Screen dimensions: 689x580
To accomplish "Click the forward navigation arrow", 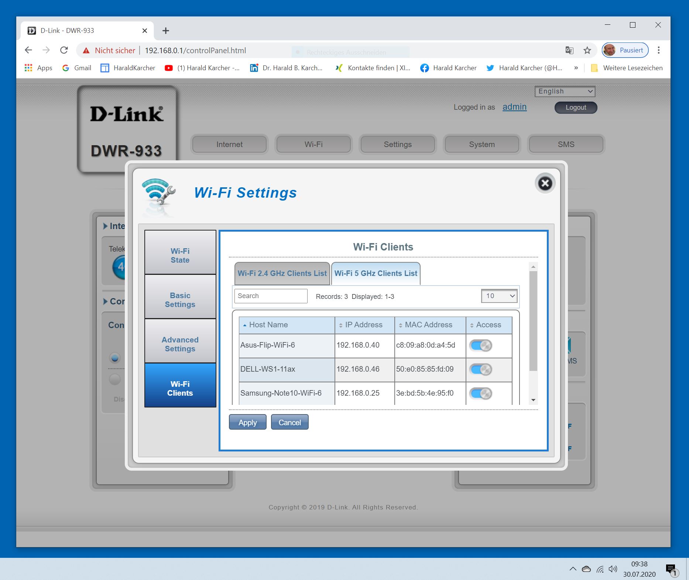I will coord(46,50).
